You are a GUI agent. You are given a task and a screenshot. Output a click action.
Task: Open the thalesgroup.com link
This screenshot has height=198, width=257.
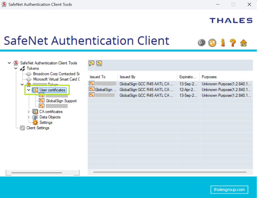click(229, 190)
